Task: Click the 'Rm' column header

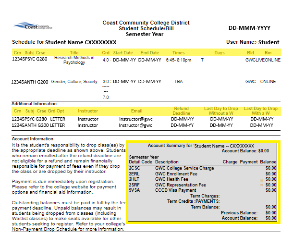Action: [x=268, y=53]
